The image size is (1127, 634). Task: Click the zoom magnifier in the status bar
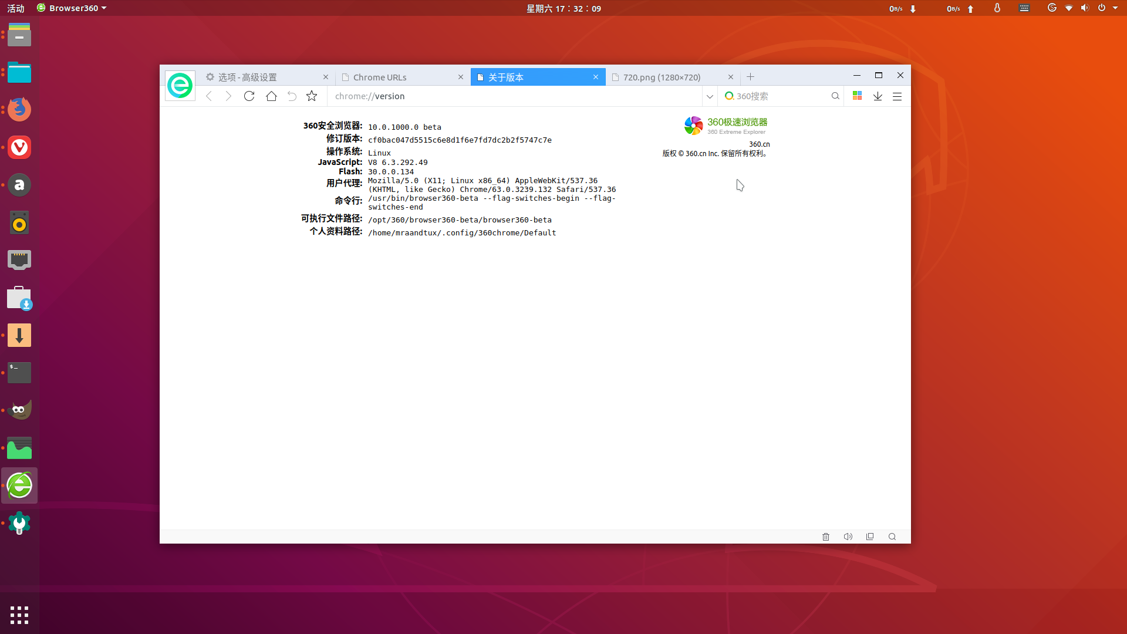tap(892, 537)
